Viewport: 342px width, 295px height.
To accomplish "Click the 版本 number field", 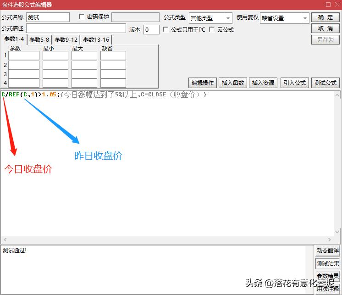I will 151,29.
